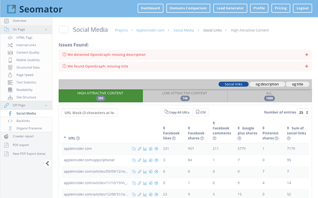
Task: Select the Low Attractive Content tab
Action: 185,96
